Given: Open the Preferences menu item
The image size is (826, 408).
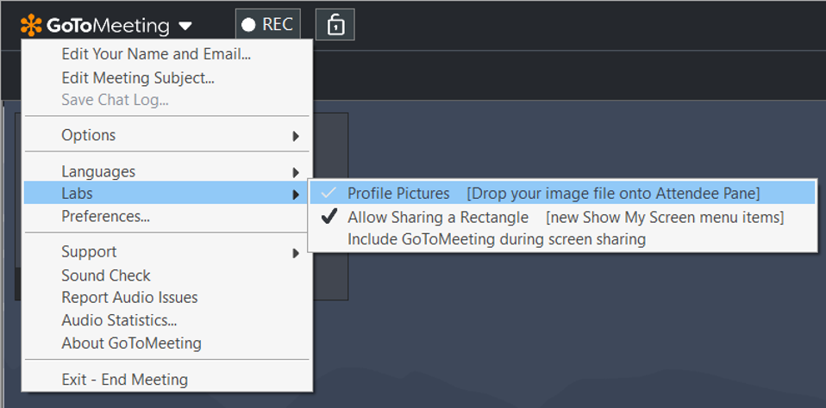Looking at the screenshot, I should [105, 216].
